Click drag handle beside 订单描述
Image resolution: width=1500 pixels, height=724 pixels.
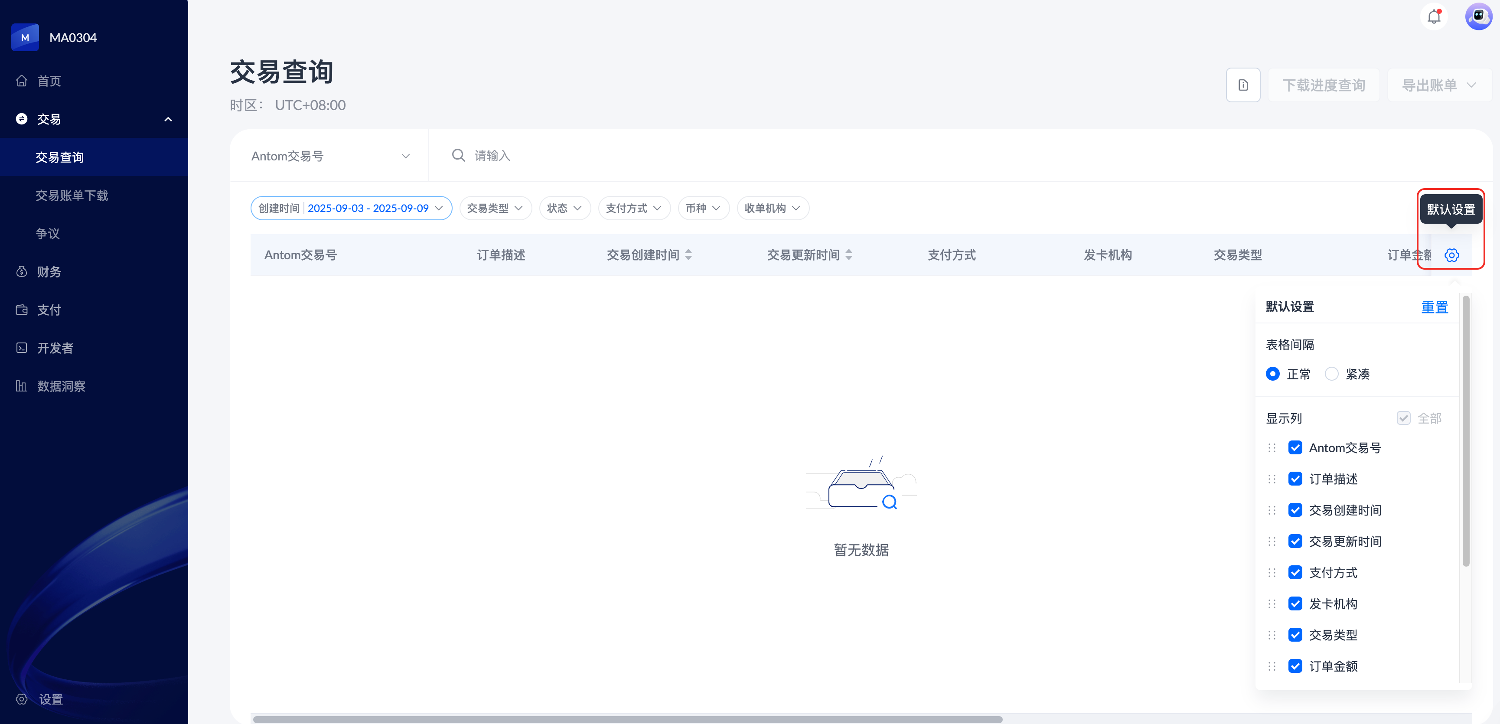point(1272,479)
